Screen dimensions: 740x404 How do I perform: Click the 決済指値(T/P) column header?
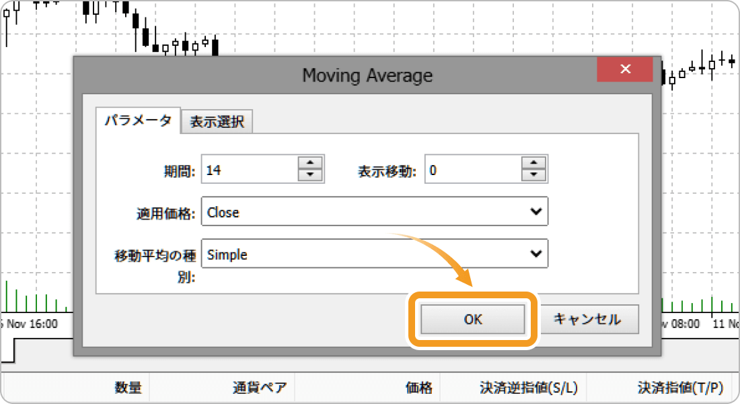(680, 388)
